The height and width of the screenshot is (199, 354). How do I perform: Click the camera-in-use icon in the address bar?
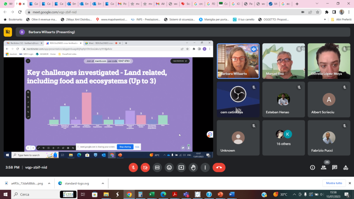tap(303, 12)
